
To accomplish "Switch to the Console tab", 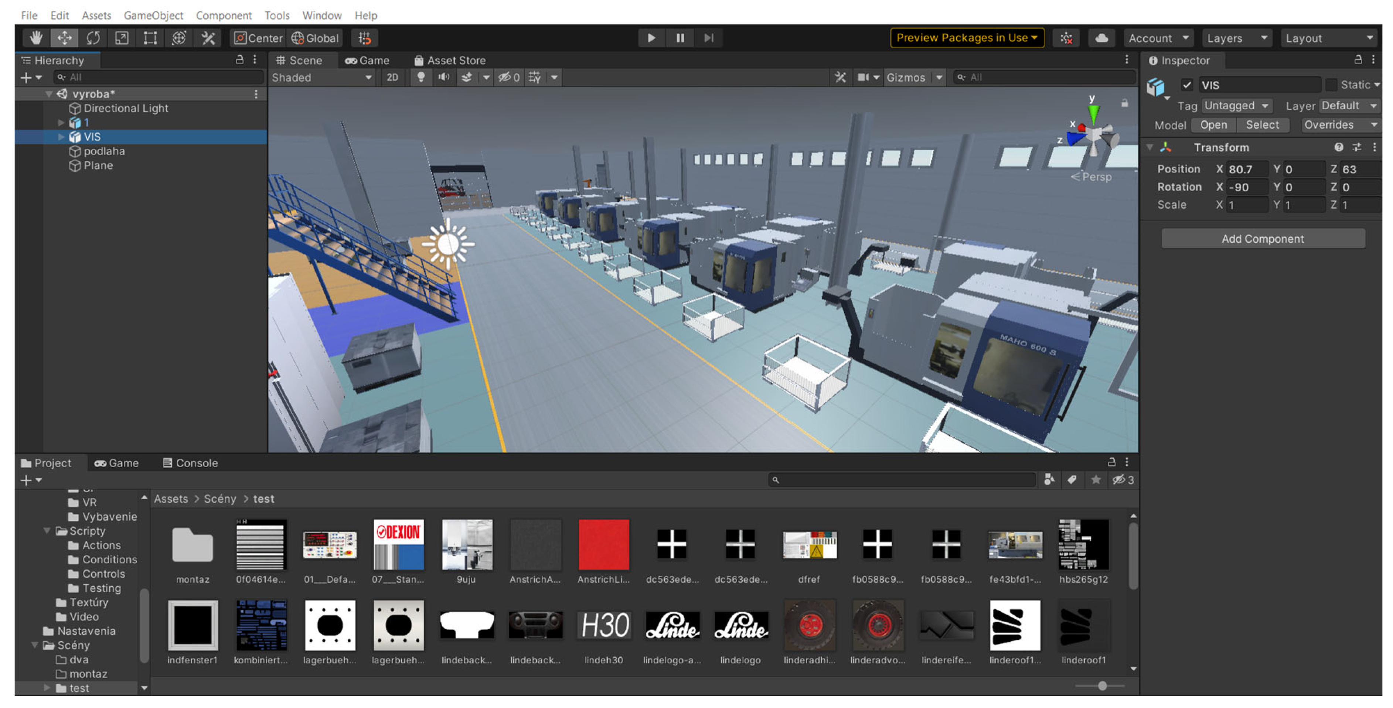I will click(190, 463).
